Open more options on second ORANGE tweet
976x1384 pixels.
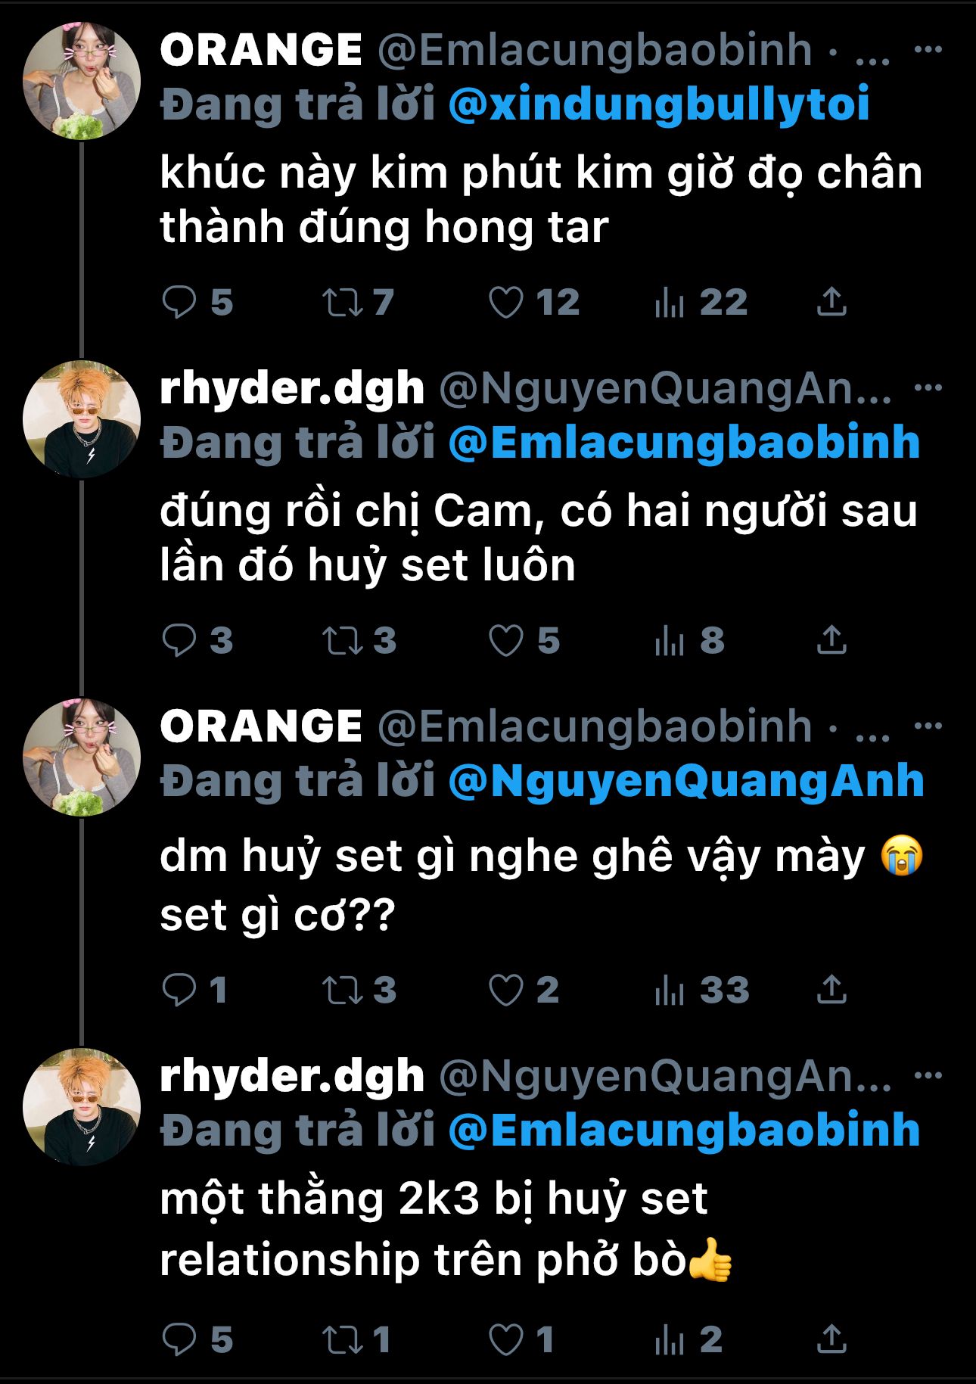(x=928, y=726)
